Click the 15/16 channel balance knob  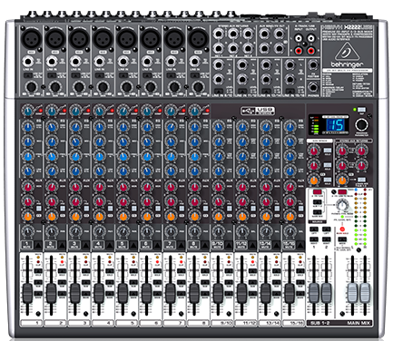[290, 232]
